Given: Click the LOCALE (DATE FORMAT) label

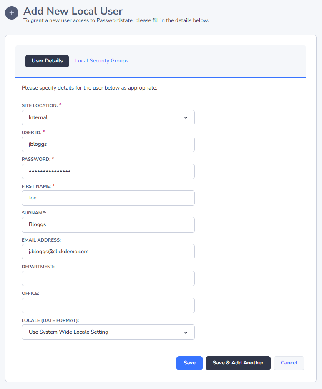Looking at the screenshot, I should tap(50, 320).
